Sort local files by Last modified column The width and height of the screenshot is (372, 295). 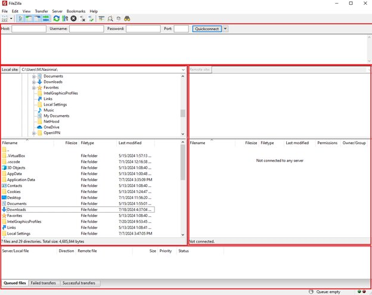click(135, 143)
